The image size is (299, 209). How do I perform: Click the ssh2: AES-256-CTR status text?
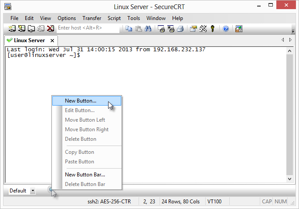tap(109, 202)
